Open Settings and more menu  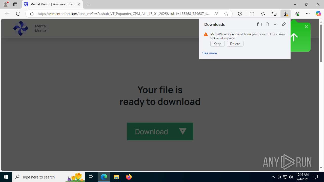[x=308, y=14]
